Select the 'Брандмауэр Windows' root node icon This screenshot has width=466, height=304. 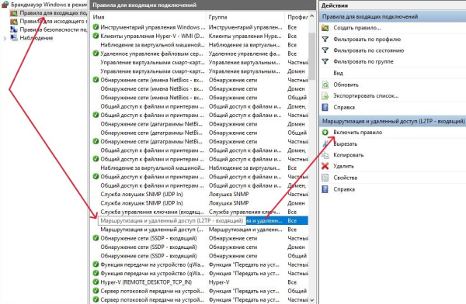point(5,5)
